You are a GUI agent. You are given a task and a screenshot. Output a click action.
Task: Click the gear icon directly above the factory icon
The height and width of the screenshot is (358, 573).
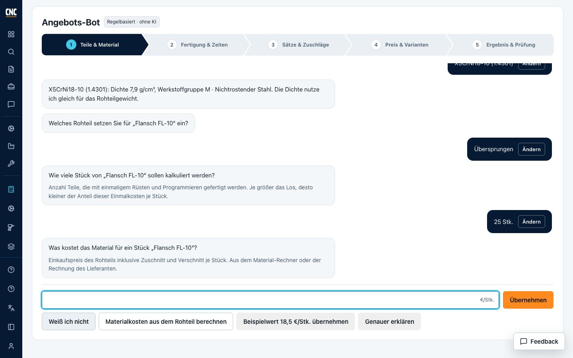(x=11, y=128)
